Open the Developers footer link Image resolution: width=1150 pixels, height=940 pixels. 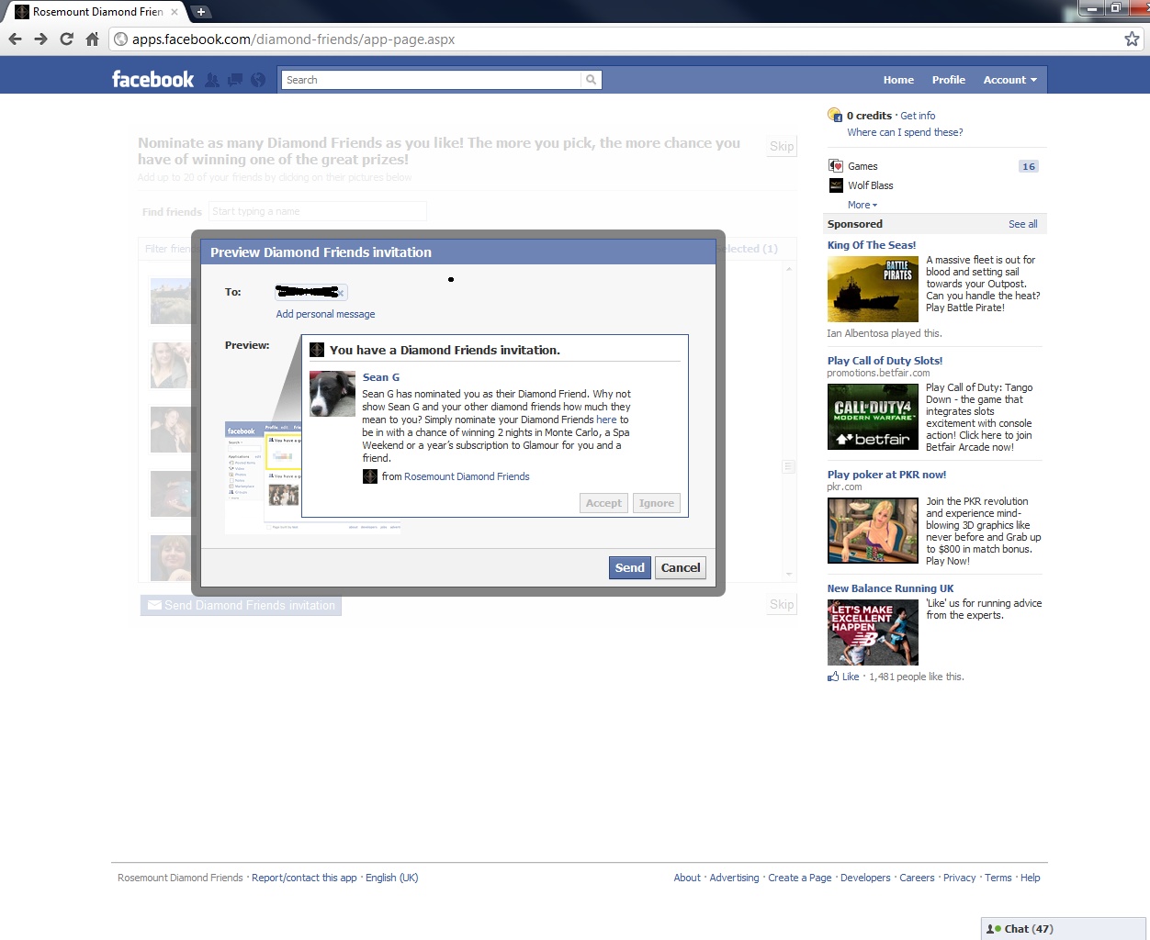(865, 878)
